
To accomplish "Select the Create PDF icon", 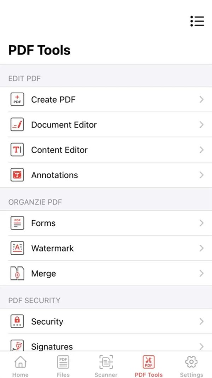I will tap(17, 99).
